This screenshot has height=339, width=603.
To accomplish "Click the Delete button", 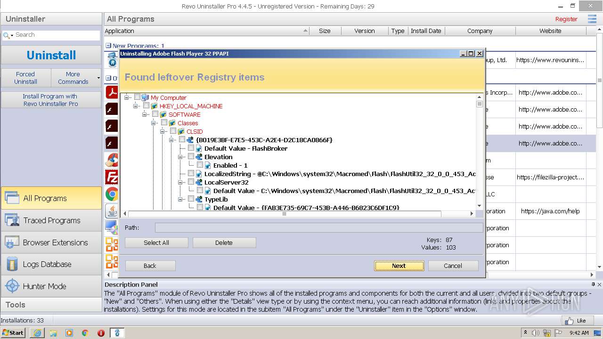I will coord(224,242).
